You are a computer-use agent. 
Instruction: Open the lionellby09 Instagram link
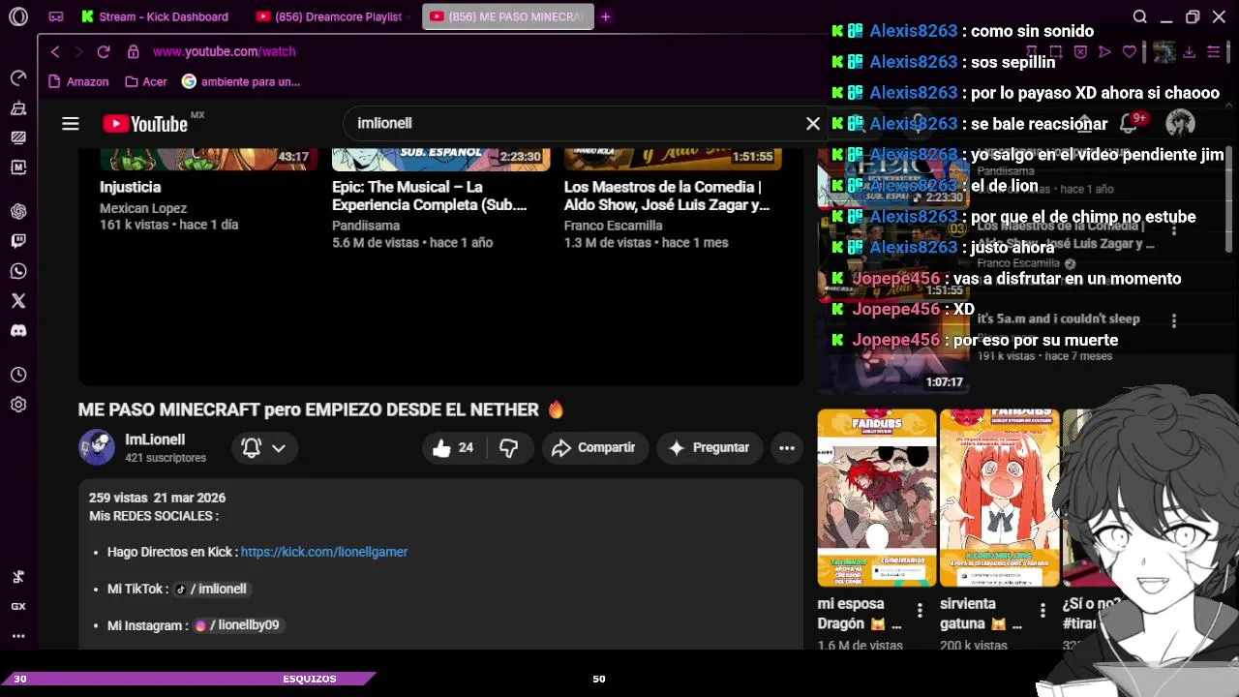pyautogui.click(x=237, y=625)
